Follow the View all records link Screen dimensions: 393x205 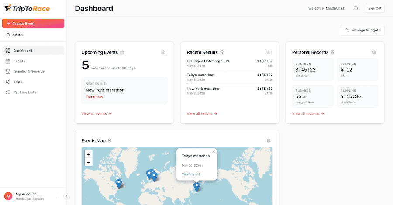coord(308,114)
